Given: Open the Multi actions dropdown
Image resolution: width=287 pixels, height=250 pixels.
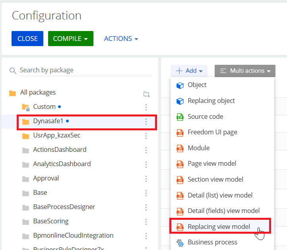Looking at the screenshot, I should tap(245, 71).
